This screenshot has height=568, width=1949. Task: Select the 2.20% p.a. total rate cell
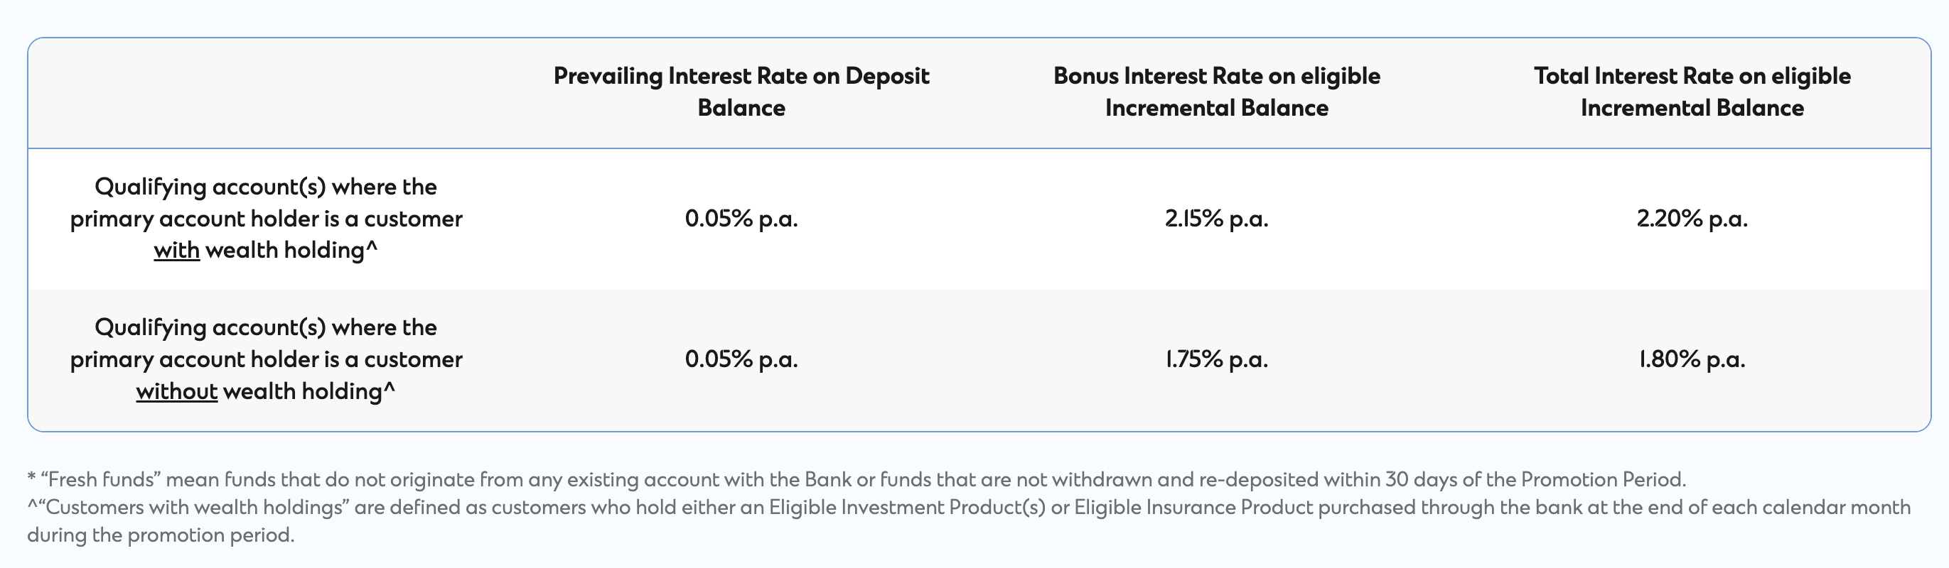1692,219
